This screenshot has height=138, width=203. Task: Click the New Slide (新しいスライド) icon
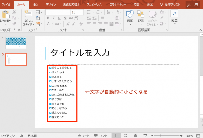[x=28, y=15]
